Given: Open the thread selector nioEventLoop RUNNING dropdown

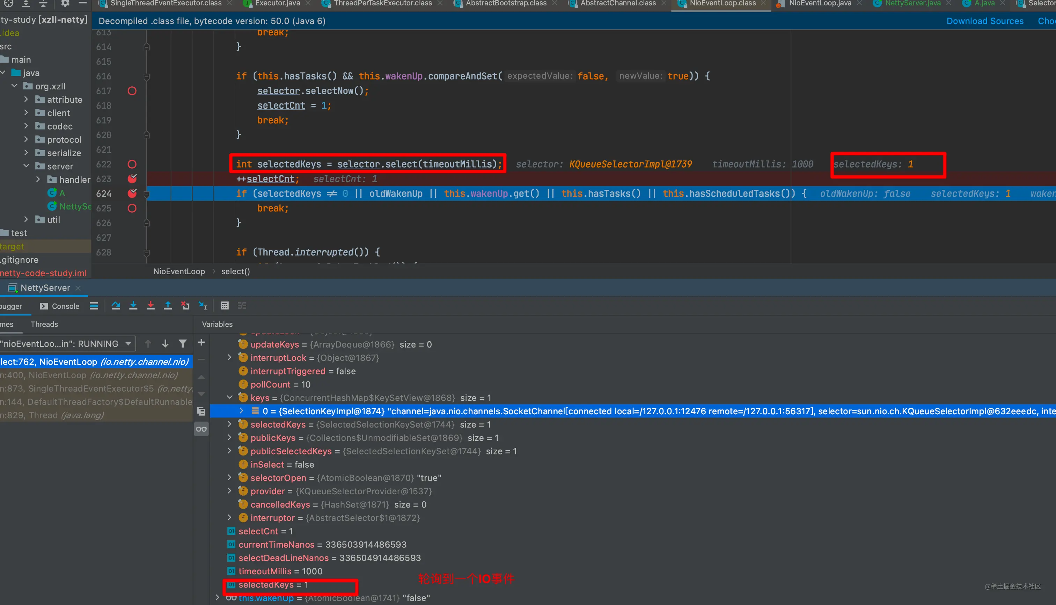Looking at the screenshot, I should (x=67, y=344).
